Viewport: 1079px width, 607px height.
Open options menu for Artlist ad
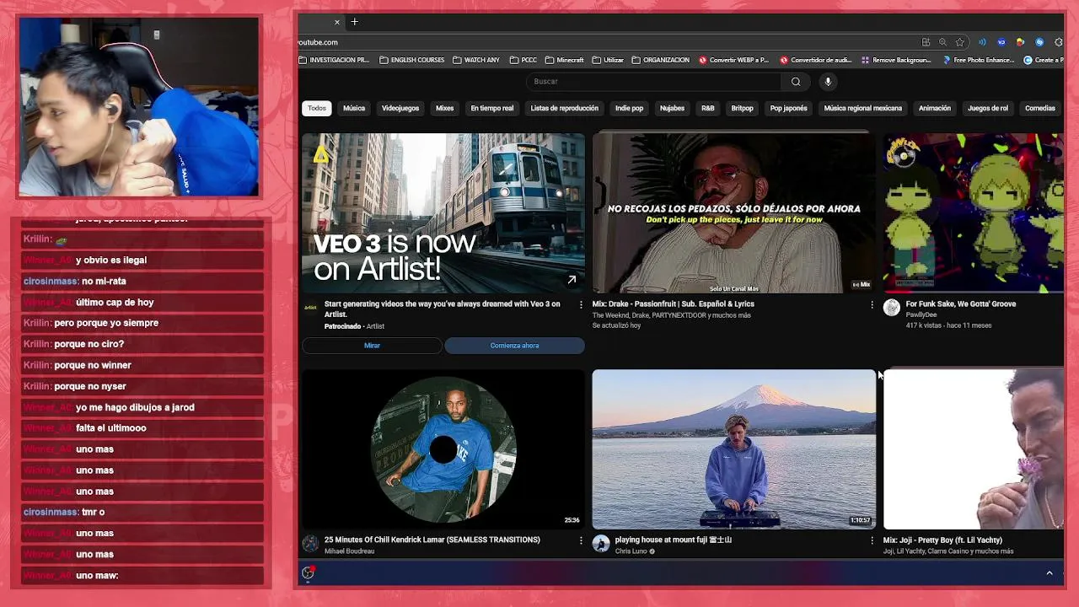pyautogui.click(x=581, y=304)
